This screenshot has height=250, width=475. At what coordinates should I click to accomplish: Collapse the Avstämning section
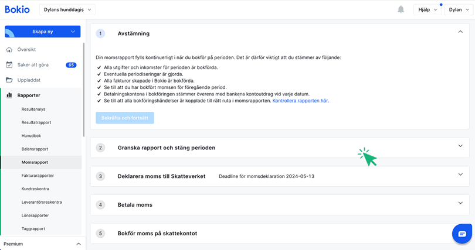pyautogui.click(x=460, y=32)
